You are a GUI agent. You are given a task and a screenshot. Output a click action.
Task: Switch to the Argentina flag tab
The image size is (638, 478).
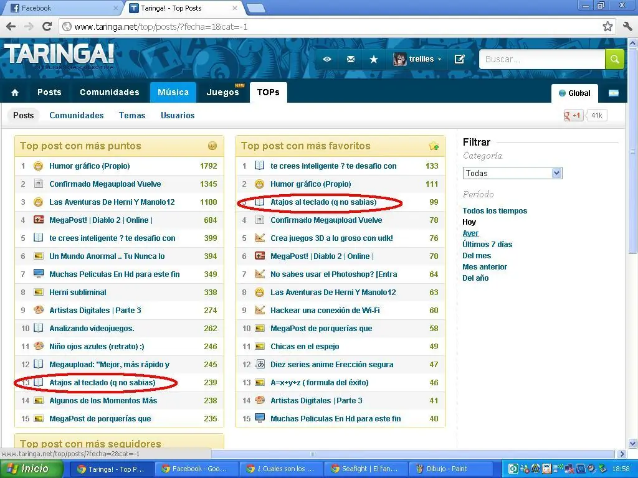tap(613, 93)
